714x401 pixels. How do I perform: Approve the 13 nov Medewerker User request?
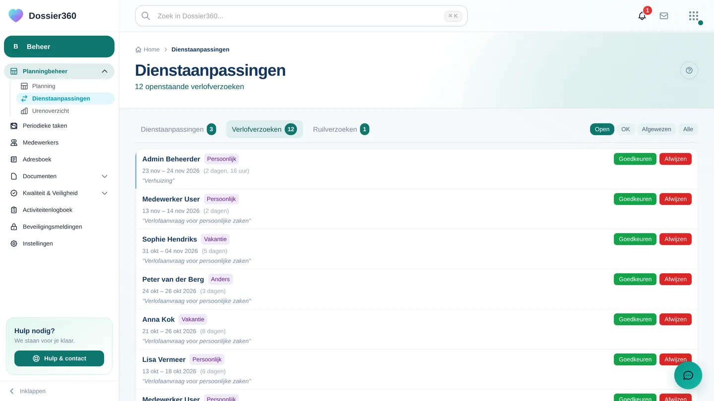tap(635, 199)
